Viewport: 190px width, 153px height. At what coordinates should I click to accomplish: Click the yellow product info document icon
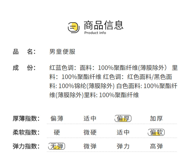click(x=74, y=27)
